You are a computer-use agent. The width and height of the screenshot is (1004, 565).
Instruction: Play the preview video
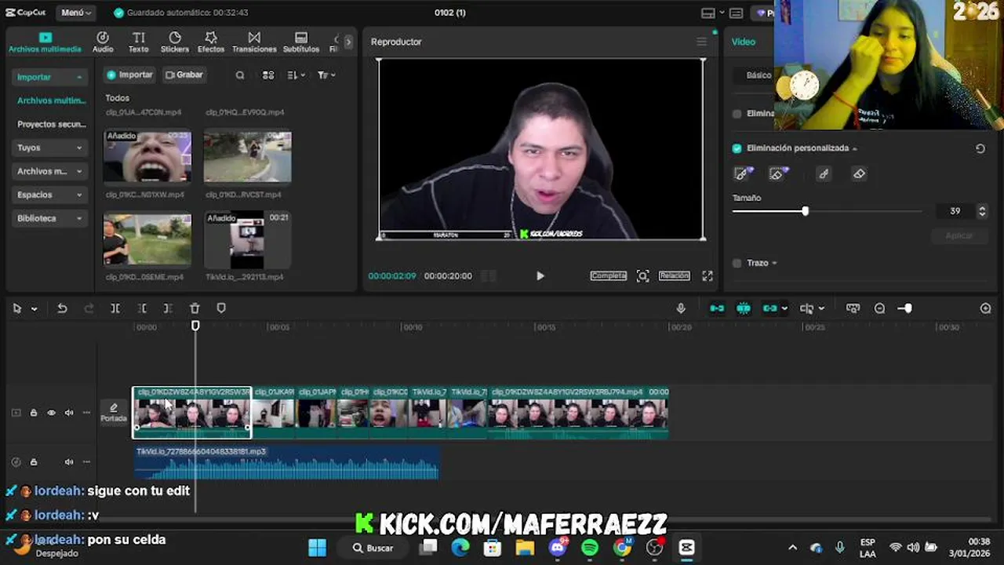pos(540,276)
